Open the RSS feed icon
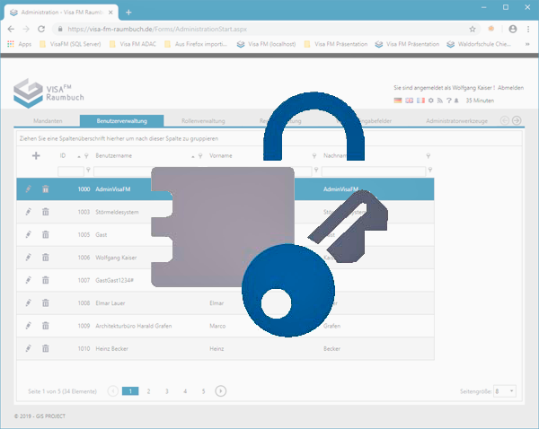Image resolution: width=539 pixels, height=429 pixels. click(x=439, y=101)
